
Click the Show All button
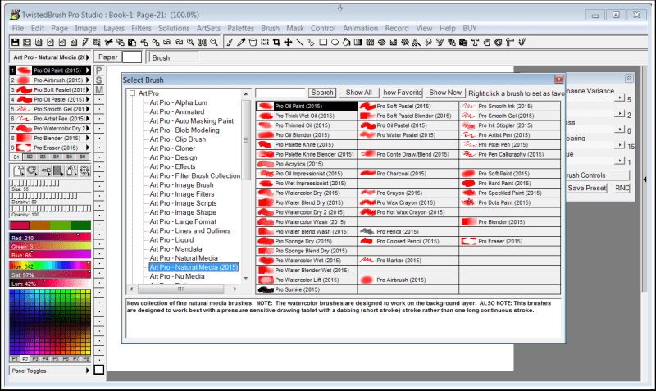[x=358, y=93]
